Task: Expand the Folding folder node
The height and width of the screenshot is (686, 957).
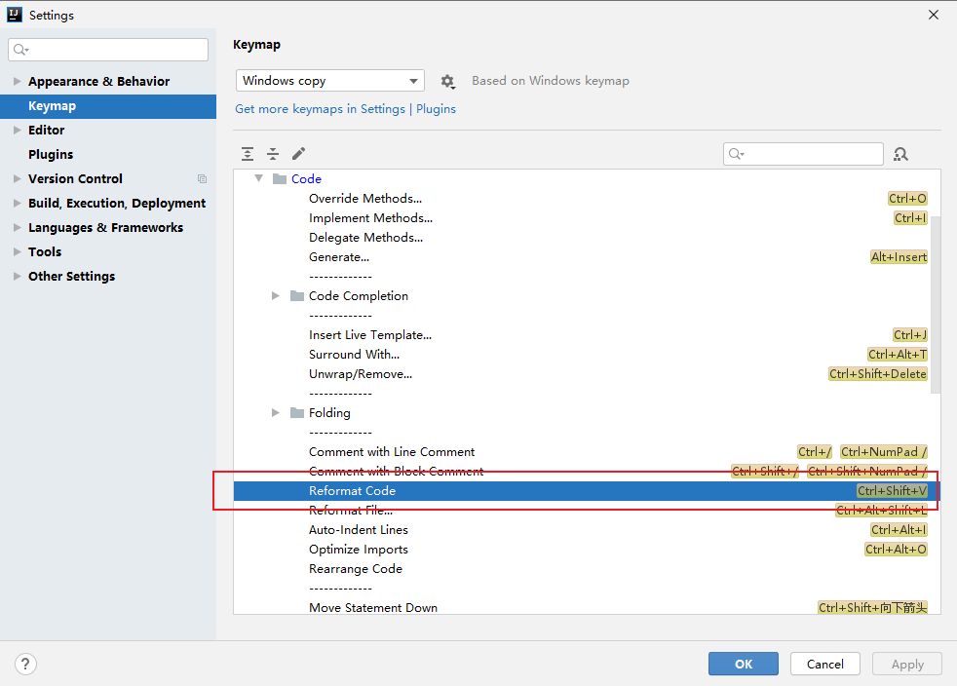Action: 276,413
